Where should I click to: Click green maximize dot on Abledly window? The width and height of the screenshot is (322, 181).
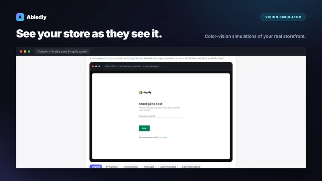click(x=29, y=51)
